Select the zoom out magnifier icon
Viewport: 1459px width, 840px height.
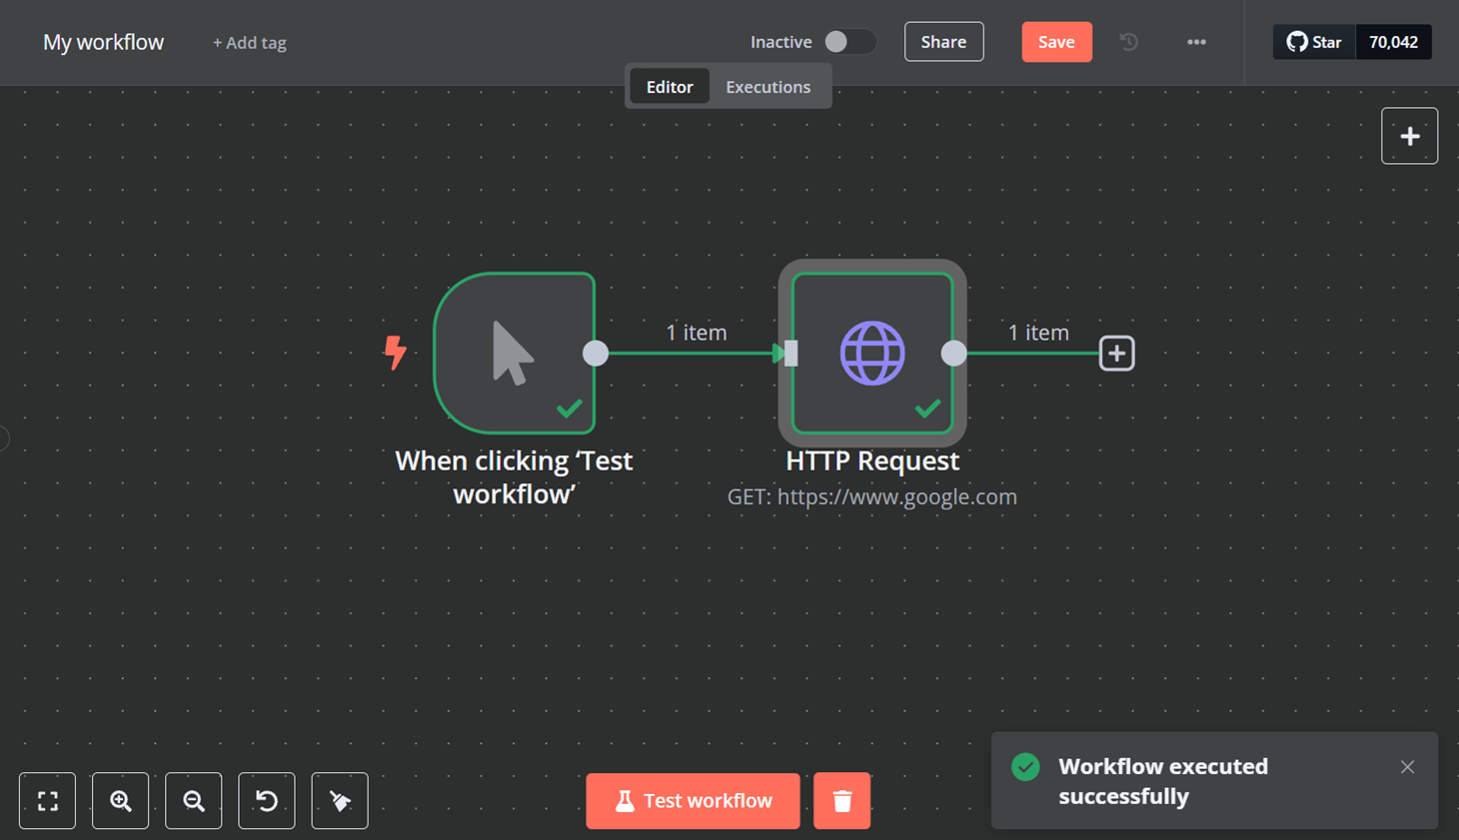pyautogui.click(x=193, y=800)
